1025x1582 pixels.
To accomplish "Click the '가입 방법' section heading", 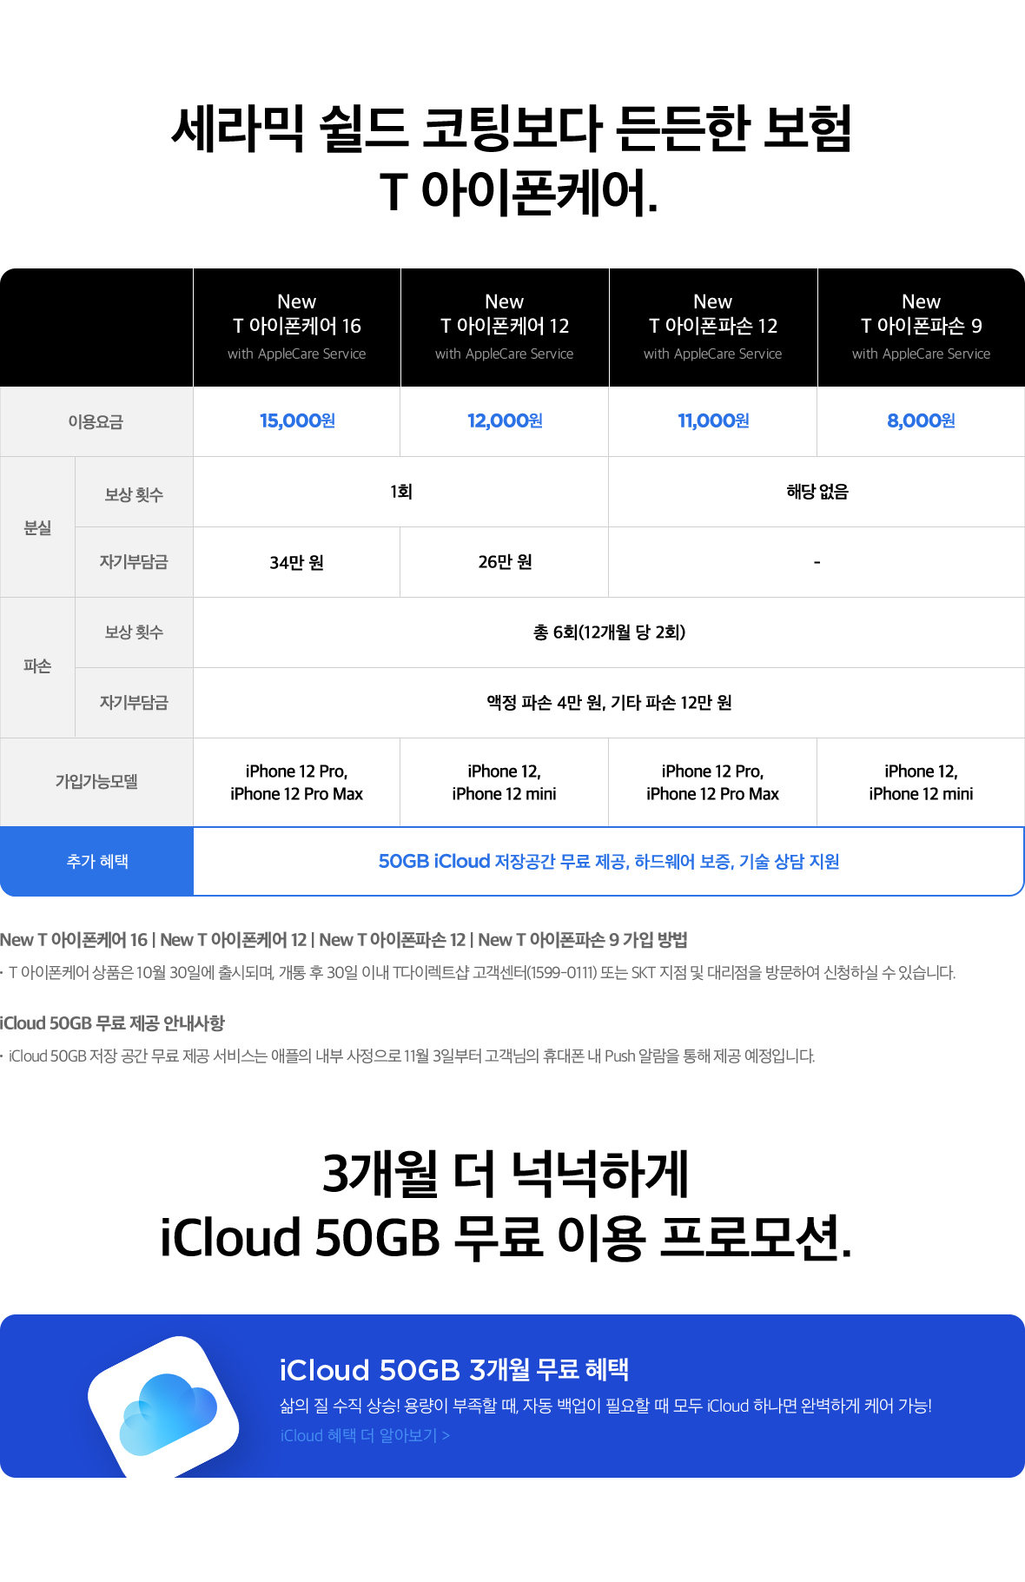I will coord(344,940).
